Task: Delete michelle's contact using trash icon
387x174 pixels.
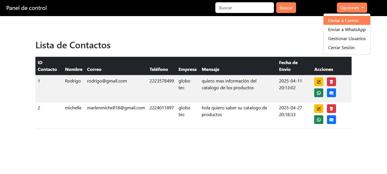Action: 331,109
